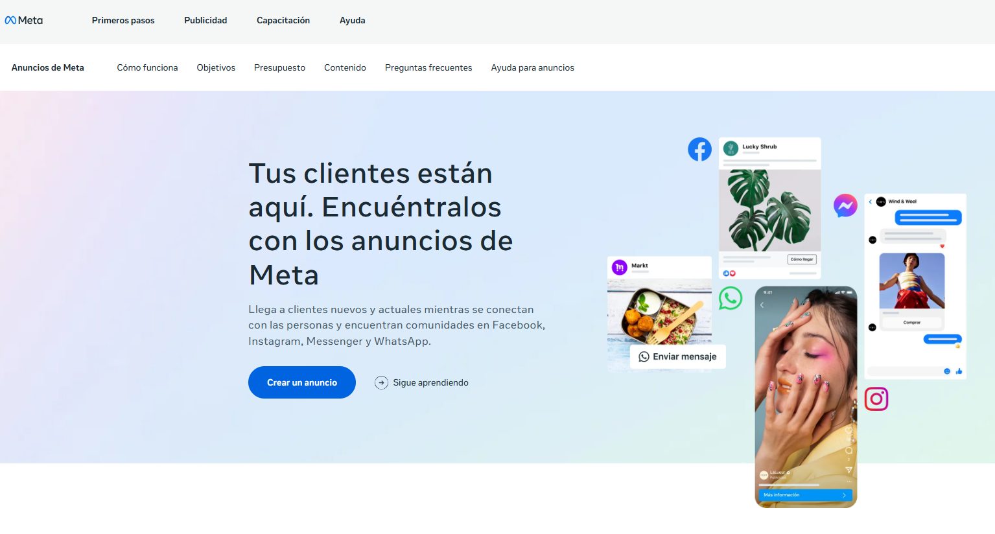Screen dimensions: 995x534
Task: Click the comment bubble icon on the reel
Action: tap(849, 448)
